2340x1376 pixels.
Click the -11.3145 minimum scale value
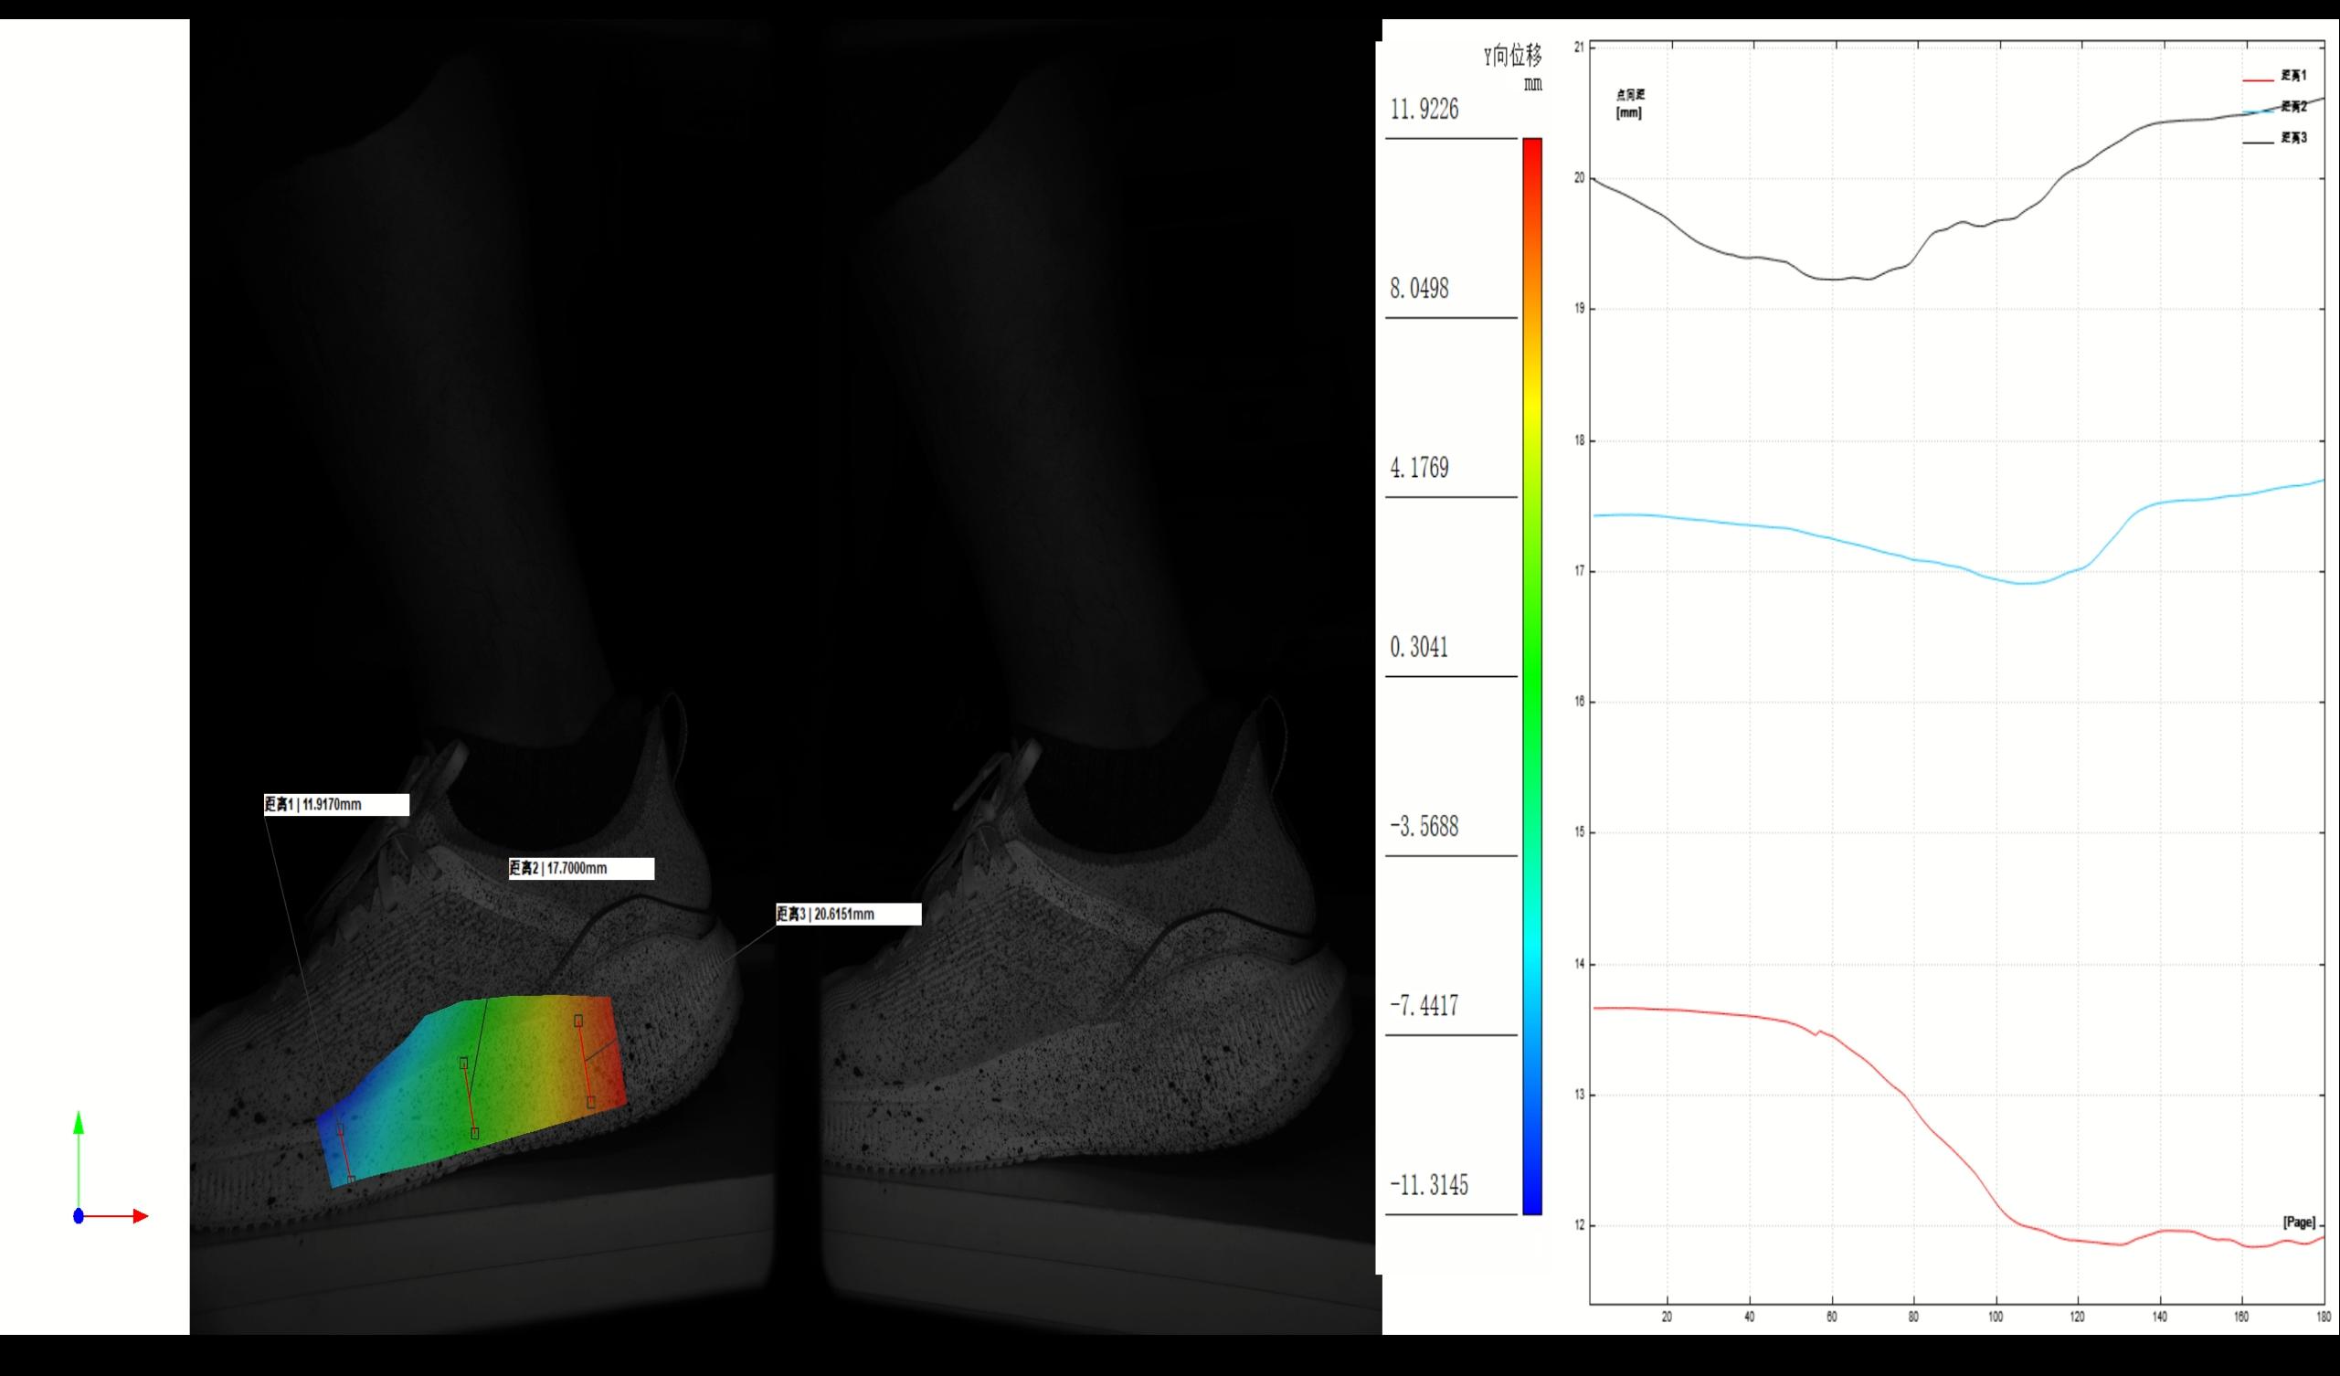click(1429, 1186)
